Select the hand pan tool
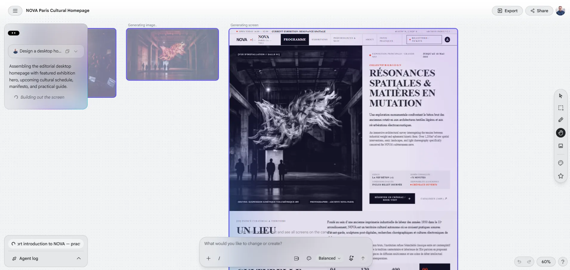Image resolution: width=570 pixels, height=270 pixels. (561, 133)
